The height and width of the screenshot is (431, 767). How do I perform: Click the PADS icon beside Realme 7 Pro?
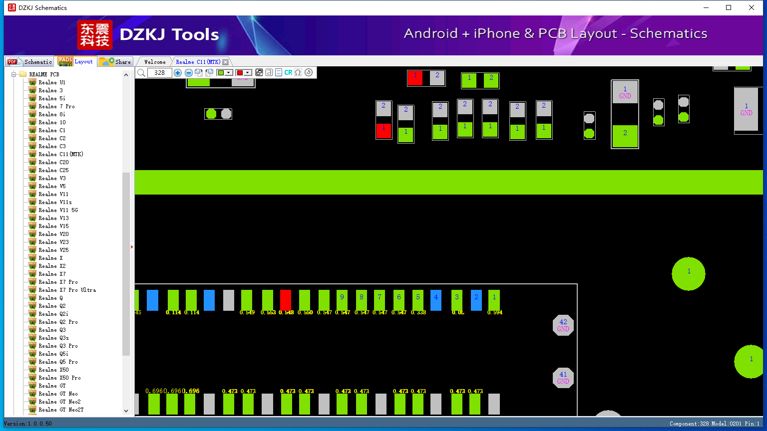point(32,106)
